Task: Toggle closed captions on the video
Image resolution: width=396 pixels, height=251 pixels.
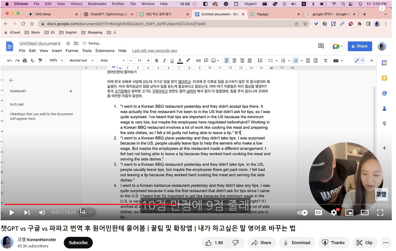Action: coord(318,212)
